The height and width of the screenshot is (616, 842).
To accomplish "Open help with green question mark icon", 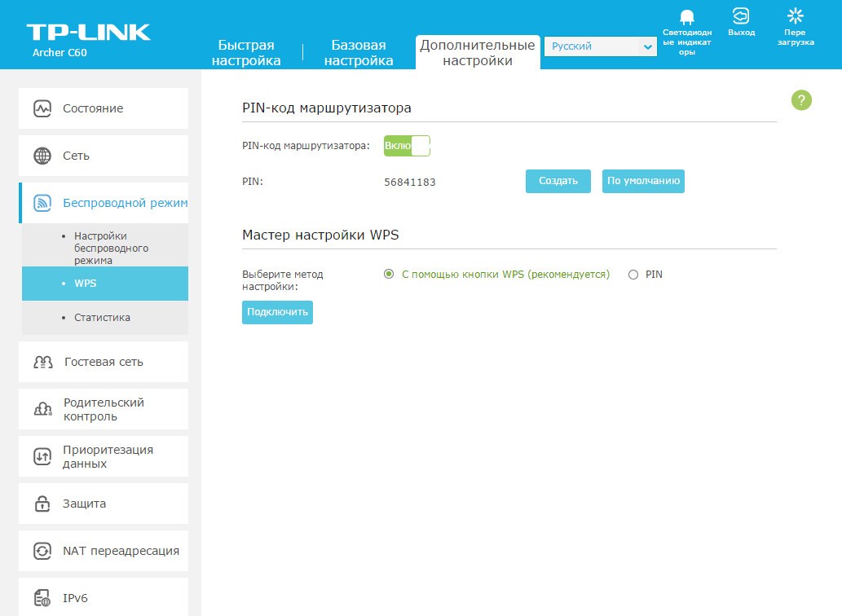I will (x=801, y=100).
